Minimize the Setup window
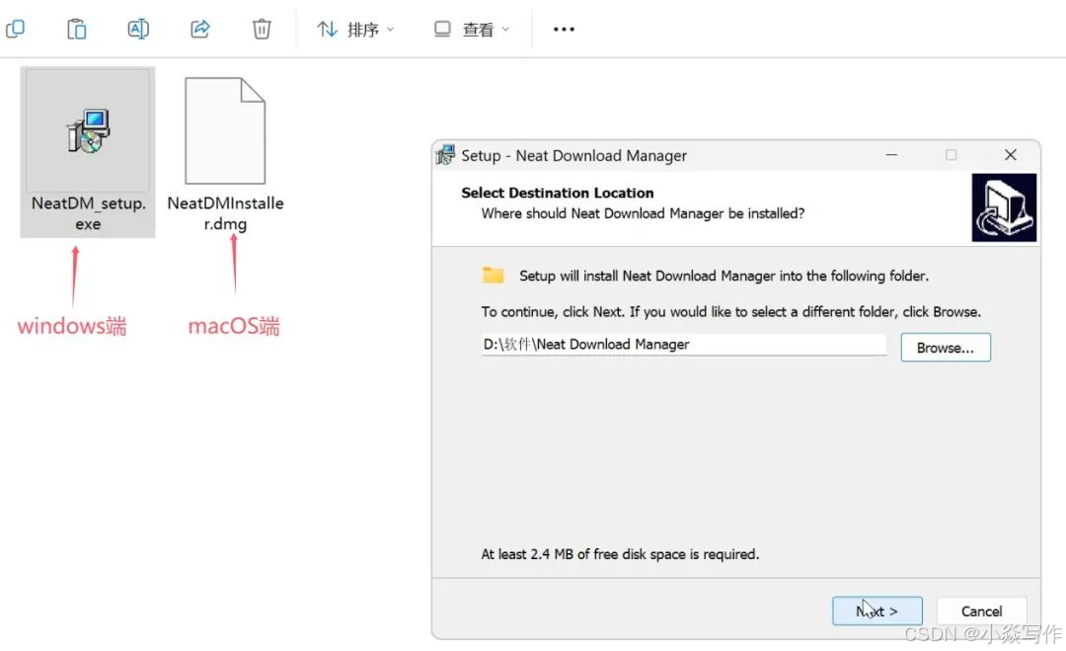 pyautogui.click(x=891, y=155)
